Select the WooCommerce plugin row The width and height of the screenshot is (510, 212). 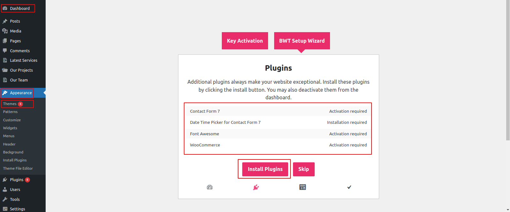point(278,145)
